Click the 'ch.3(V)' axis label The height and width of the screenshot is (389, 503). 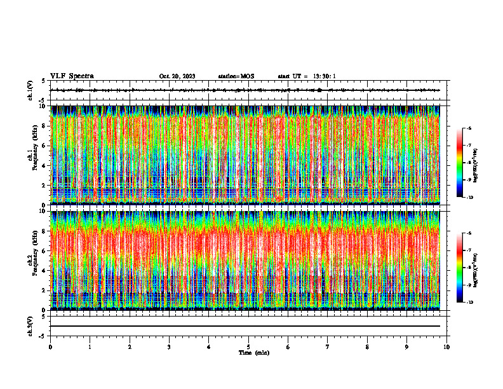pos(30,327)
